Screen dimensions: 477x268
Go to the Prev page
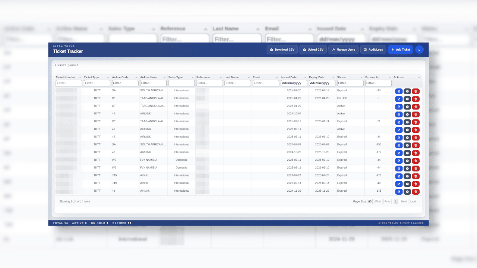[388, 201]
